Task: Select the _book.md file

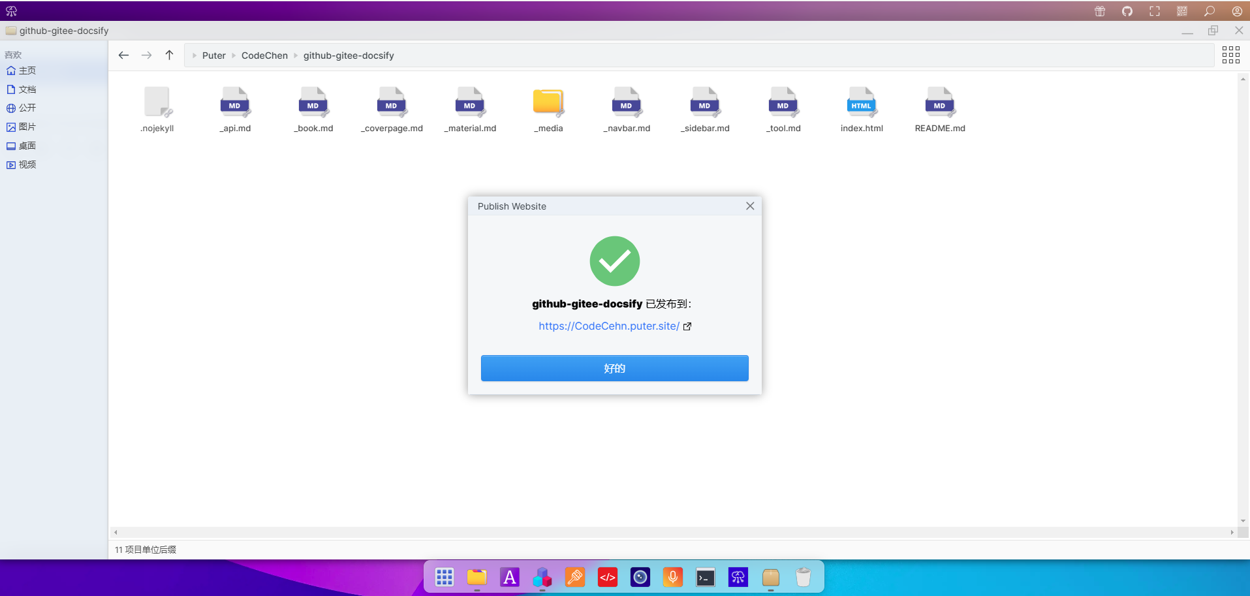Action: tap(313, 110)
